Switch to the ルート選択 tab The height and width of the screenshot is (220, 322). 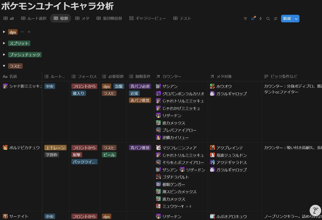click(x=34, y=19)
